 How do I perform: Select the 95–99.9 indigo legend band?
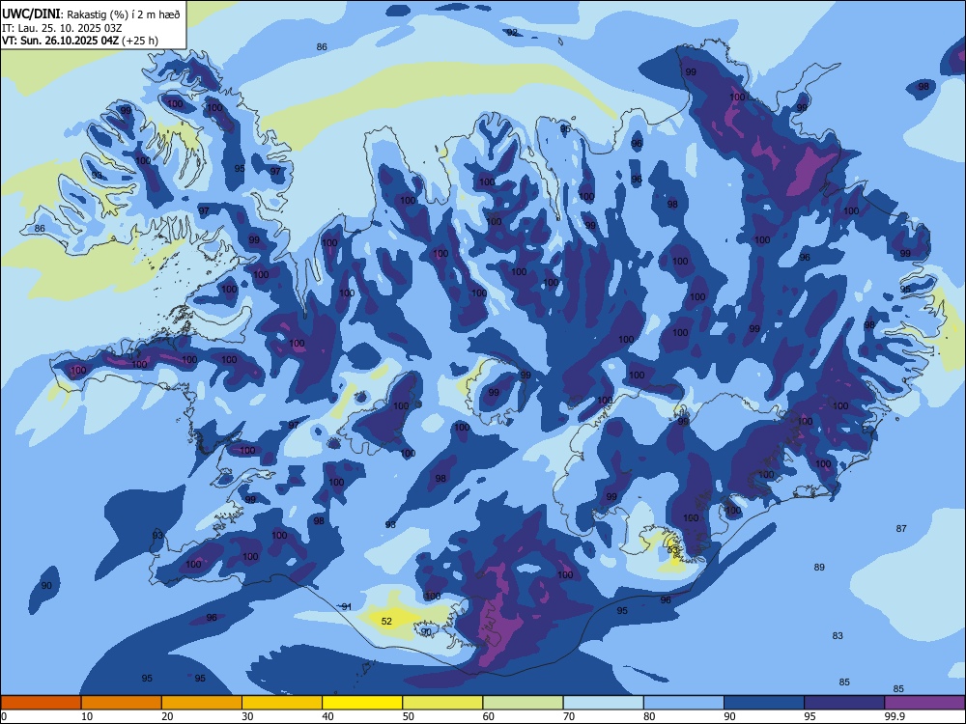[844, 703]
